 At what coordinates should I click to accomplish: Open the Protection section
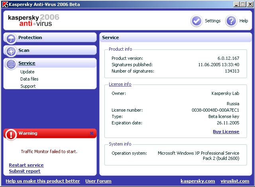(50, 37)
